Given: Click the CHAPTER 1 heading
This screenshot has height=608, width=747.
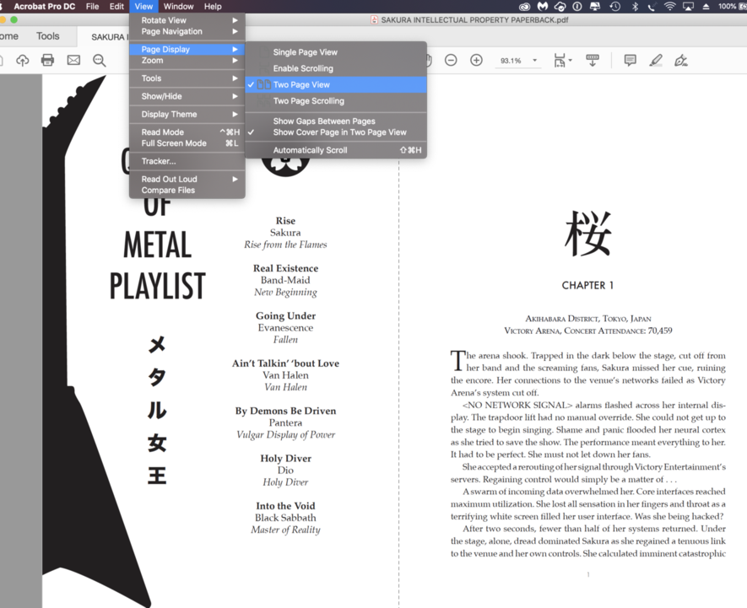Looking at the screenshot, I should tap(587, 285).
